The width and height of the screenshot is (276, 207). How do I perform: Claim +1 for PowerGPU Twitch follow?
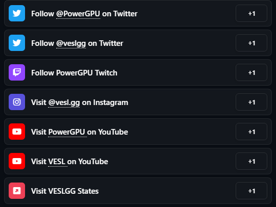[251, 72]
